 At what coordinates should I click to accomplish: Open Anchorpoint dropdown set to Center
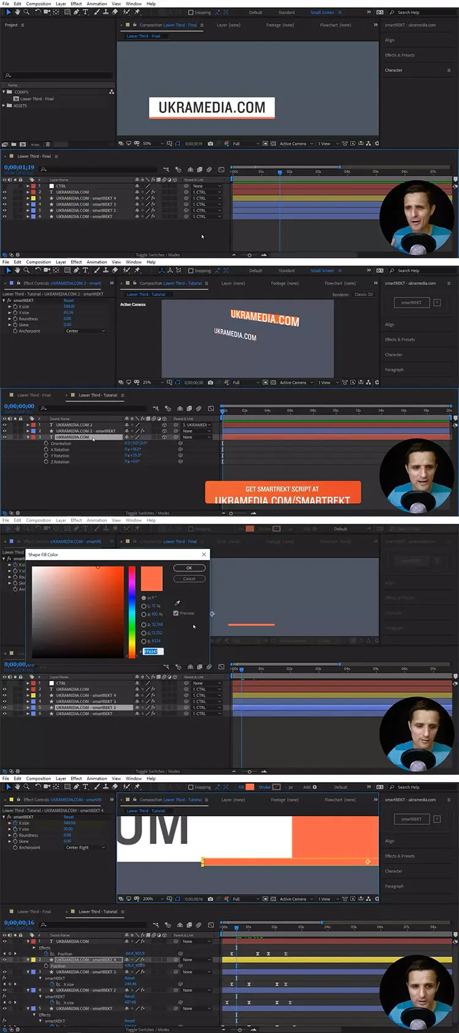click(85, 331)
